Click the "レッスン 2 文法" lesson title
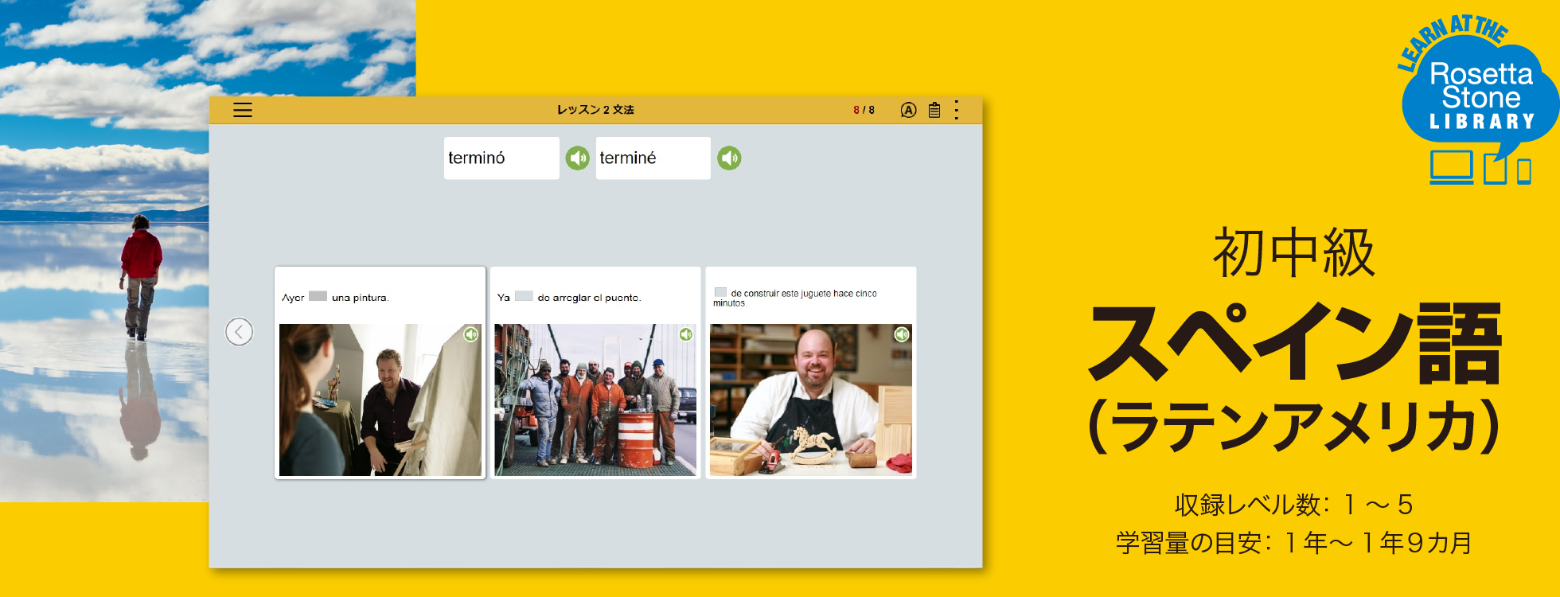This screenshot has width=1560, height=597. pyautogui.click(x=595, y=110)
